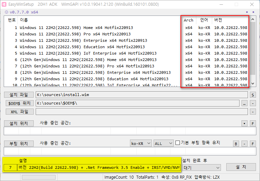This screenshot has height=181, width=260.
Task: Click the info icon next to v0.7.7.0 x64
Action: (x=6, y=12)
